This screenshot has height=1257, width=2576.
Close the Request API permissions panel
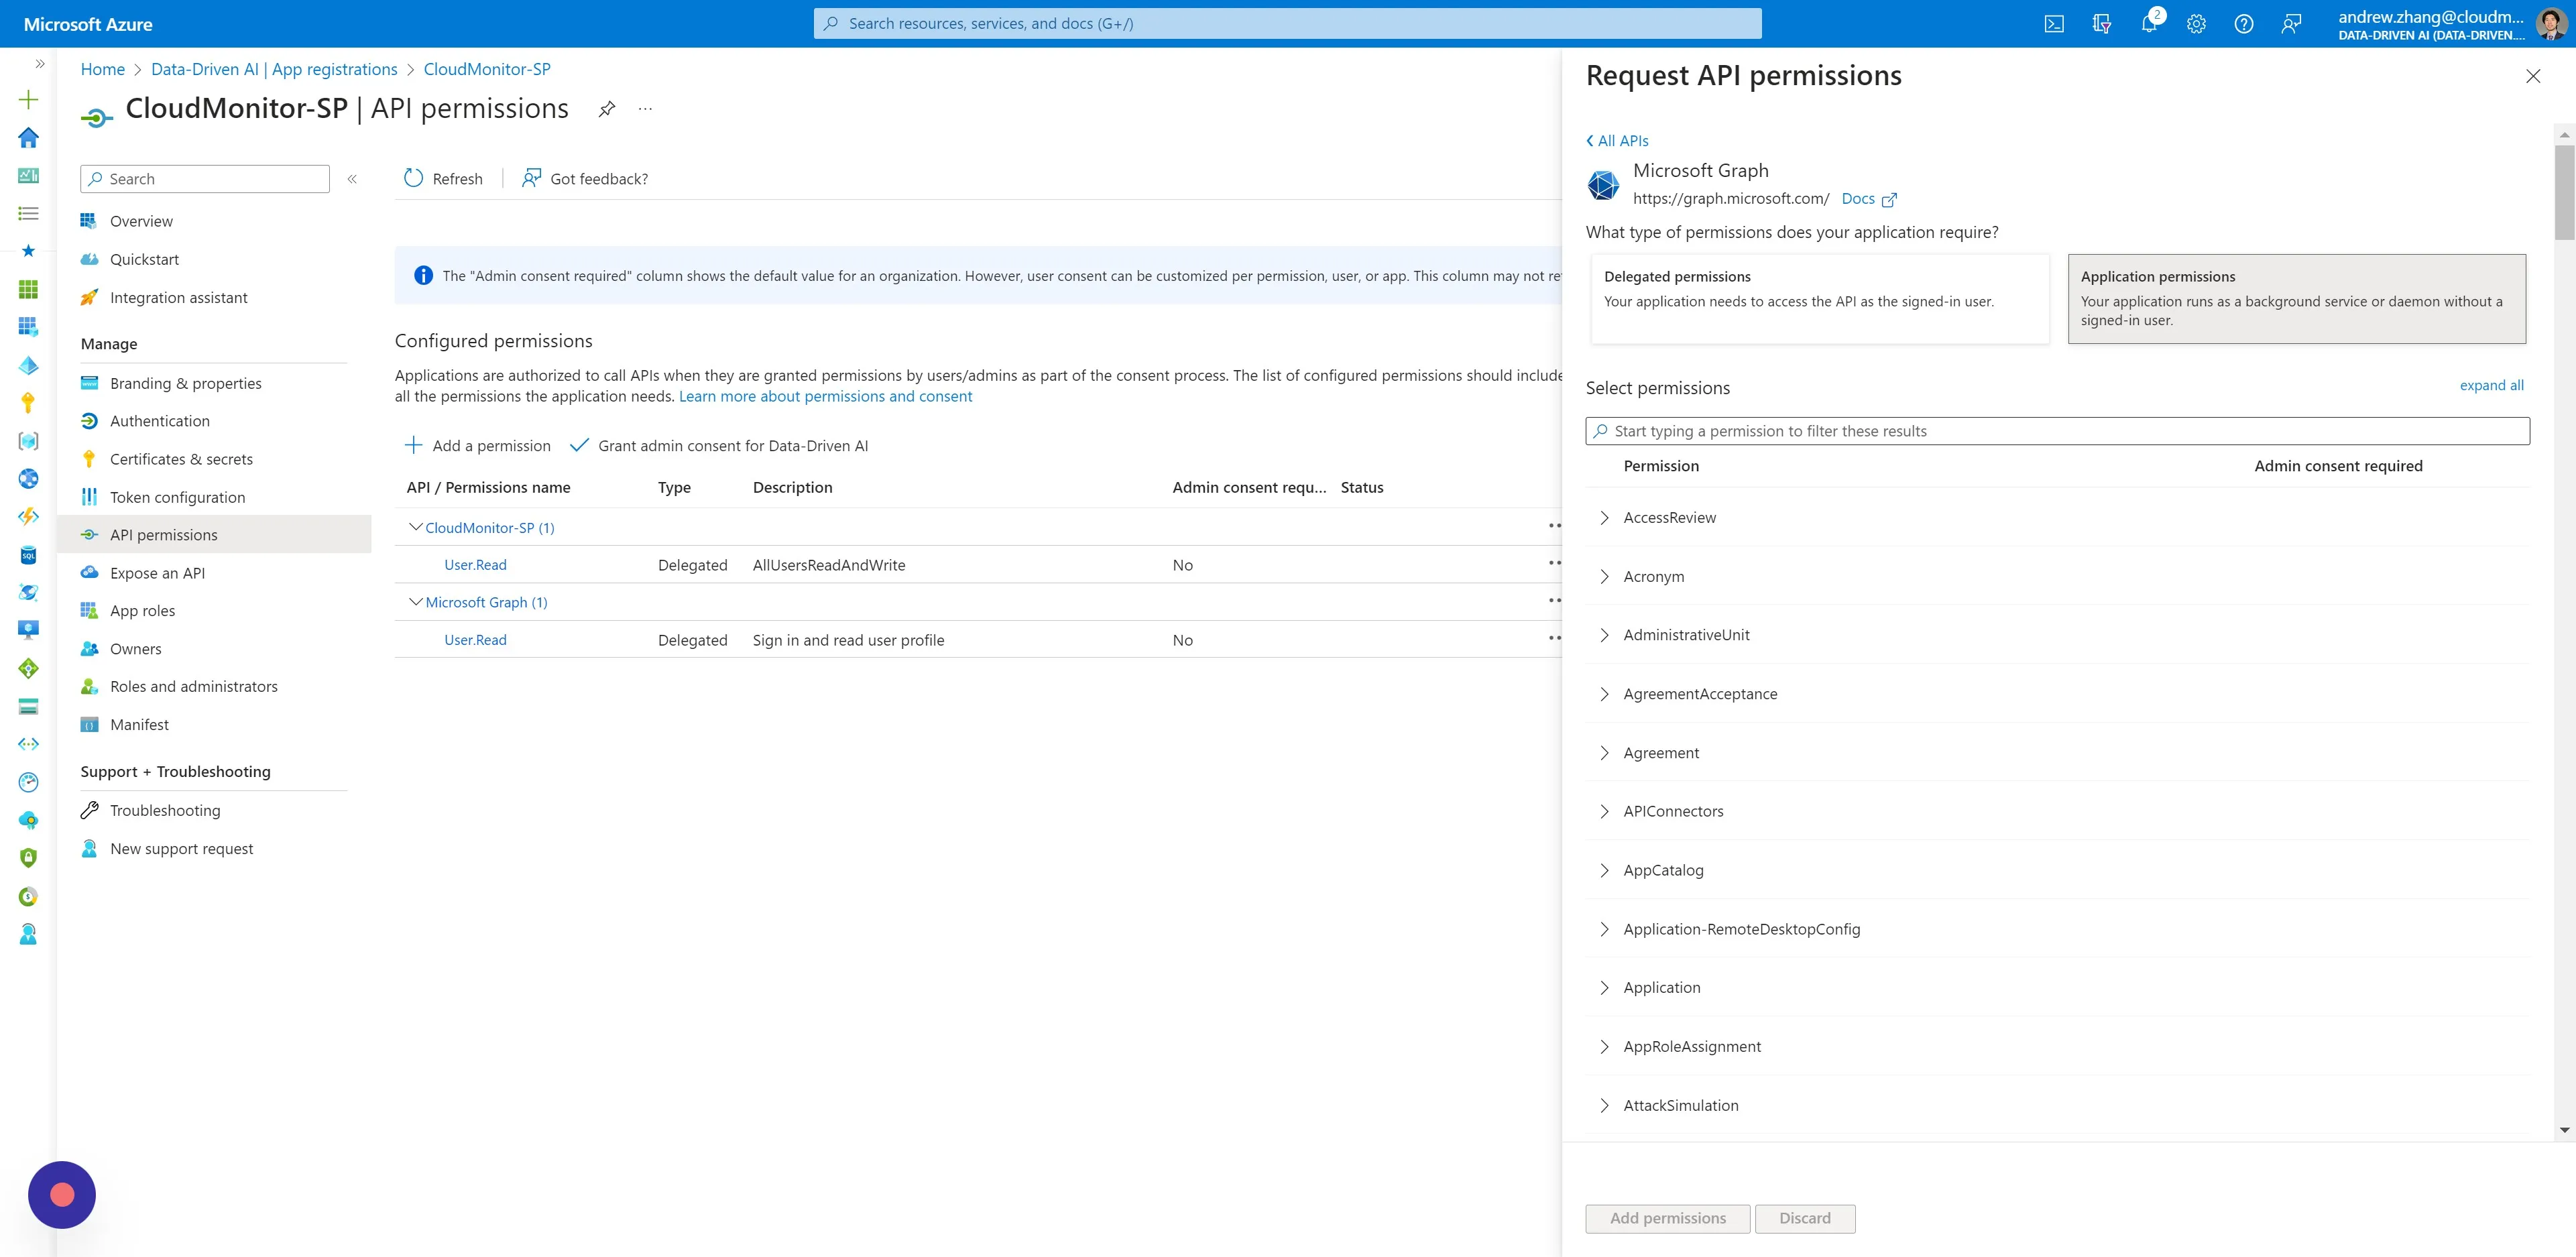pyautogui.click(x=2533, y=76)
